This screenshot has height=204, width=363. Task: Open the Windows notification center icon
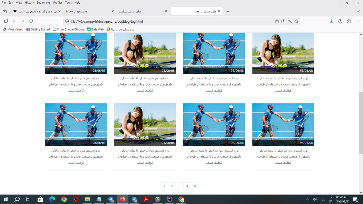(x=356, y=199)
